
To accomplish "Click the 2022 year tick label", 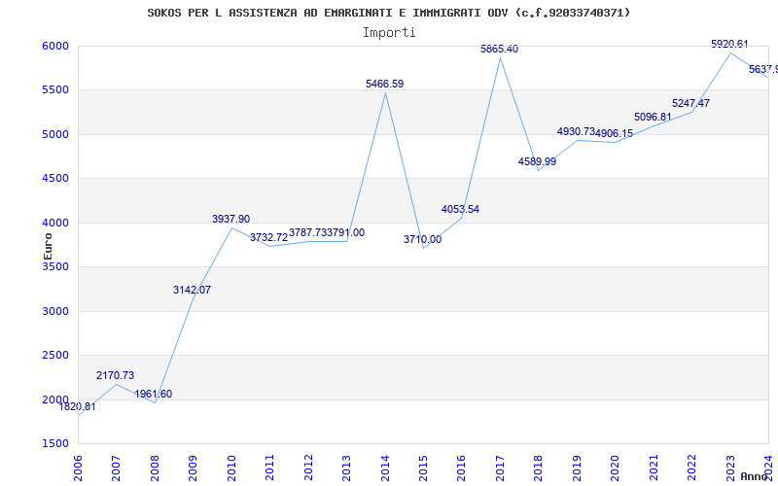I will pos(691,468).
